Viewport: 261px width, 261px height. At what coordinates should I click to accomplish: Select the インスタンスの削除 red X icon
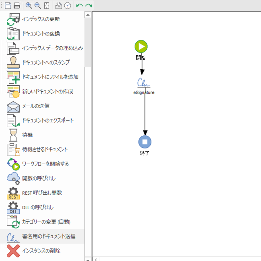(13, 251)
